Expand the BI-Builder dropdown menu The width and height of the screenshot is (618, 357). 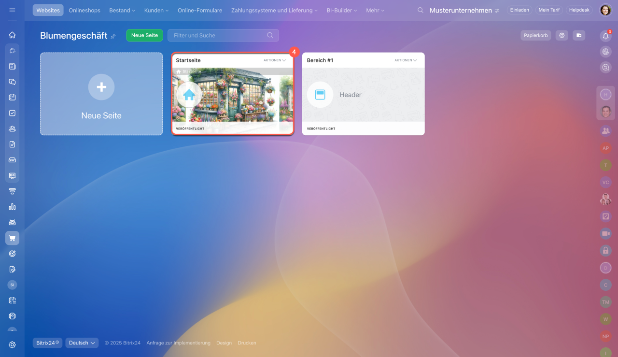pyautogui.click(x=341, y=10)
